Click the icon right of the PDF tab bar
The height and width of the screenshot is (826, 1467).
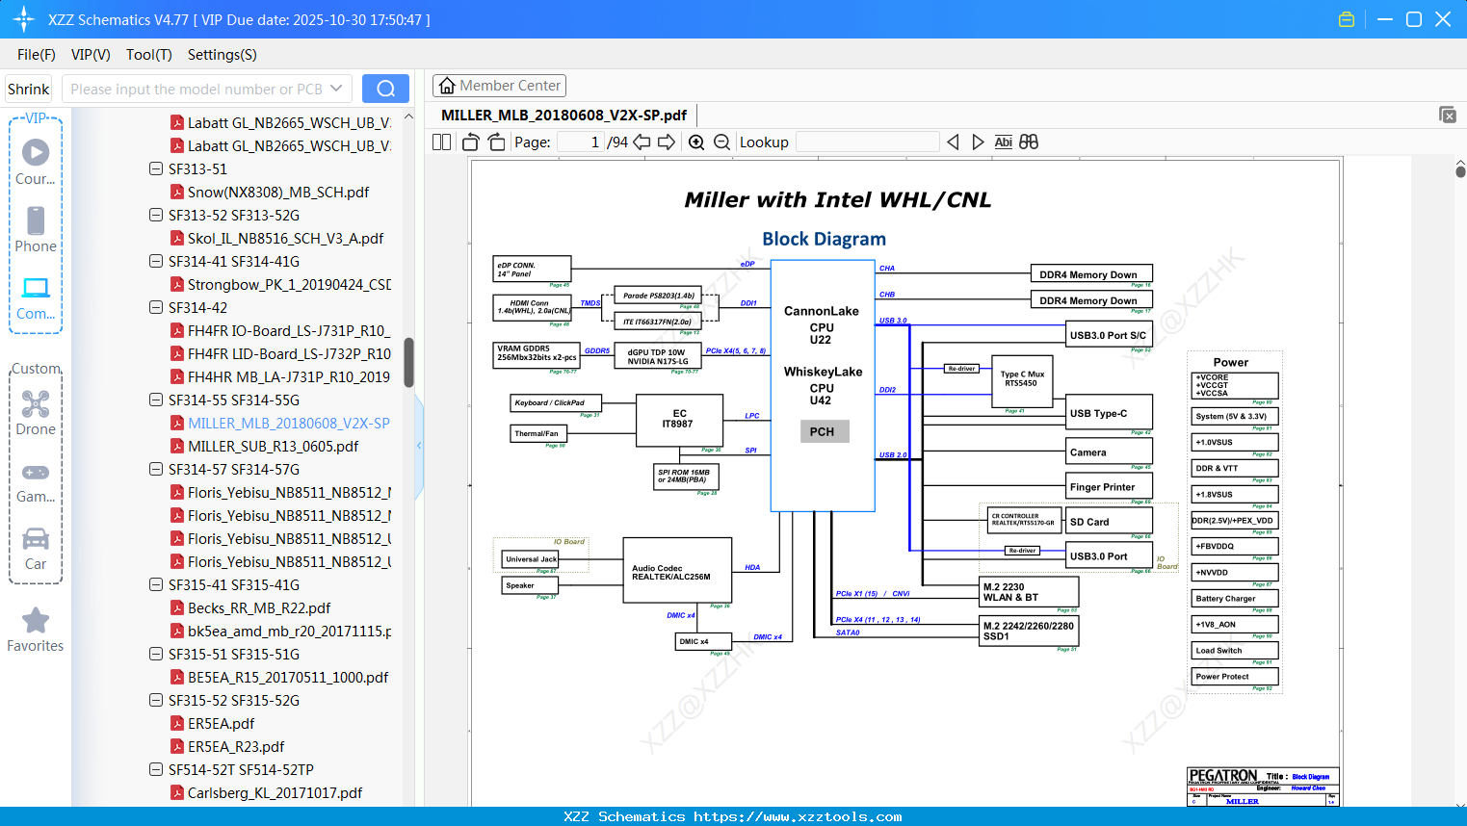click(1448, 115)
